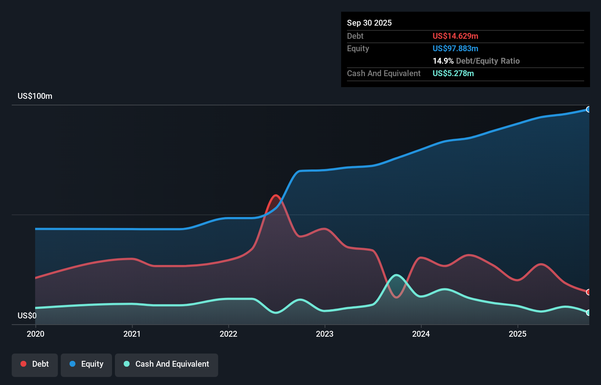Click the US$14.629m debt value
The height and width of the screenshot is (385, 601).
tap(455, 36)
